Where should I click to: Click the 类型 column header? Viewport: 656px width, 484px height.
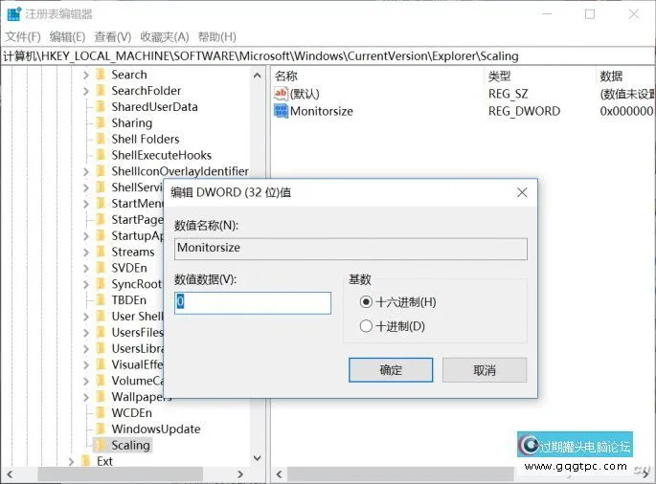500,77
